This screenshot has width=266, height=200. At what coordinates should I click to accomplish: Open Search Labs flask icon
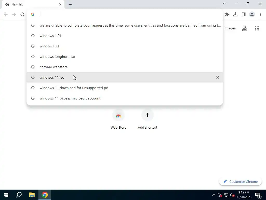pos(245,28)
